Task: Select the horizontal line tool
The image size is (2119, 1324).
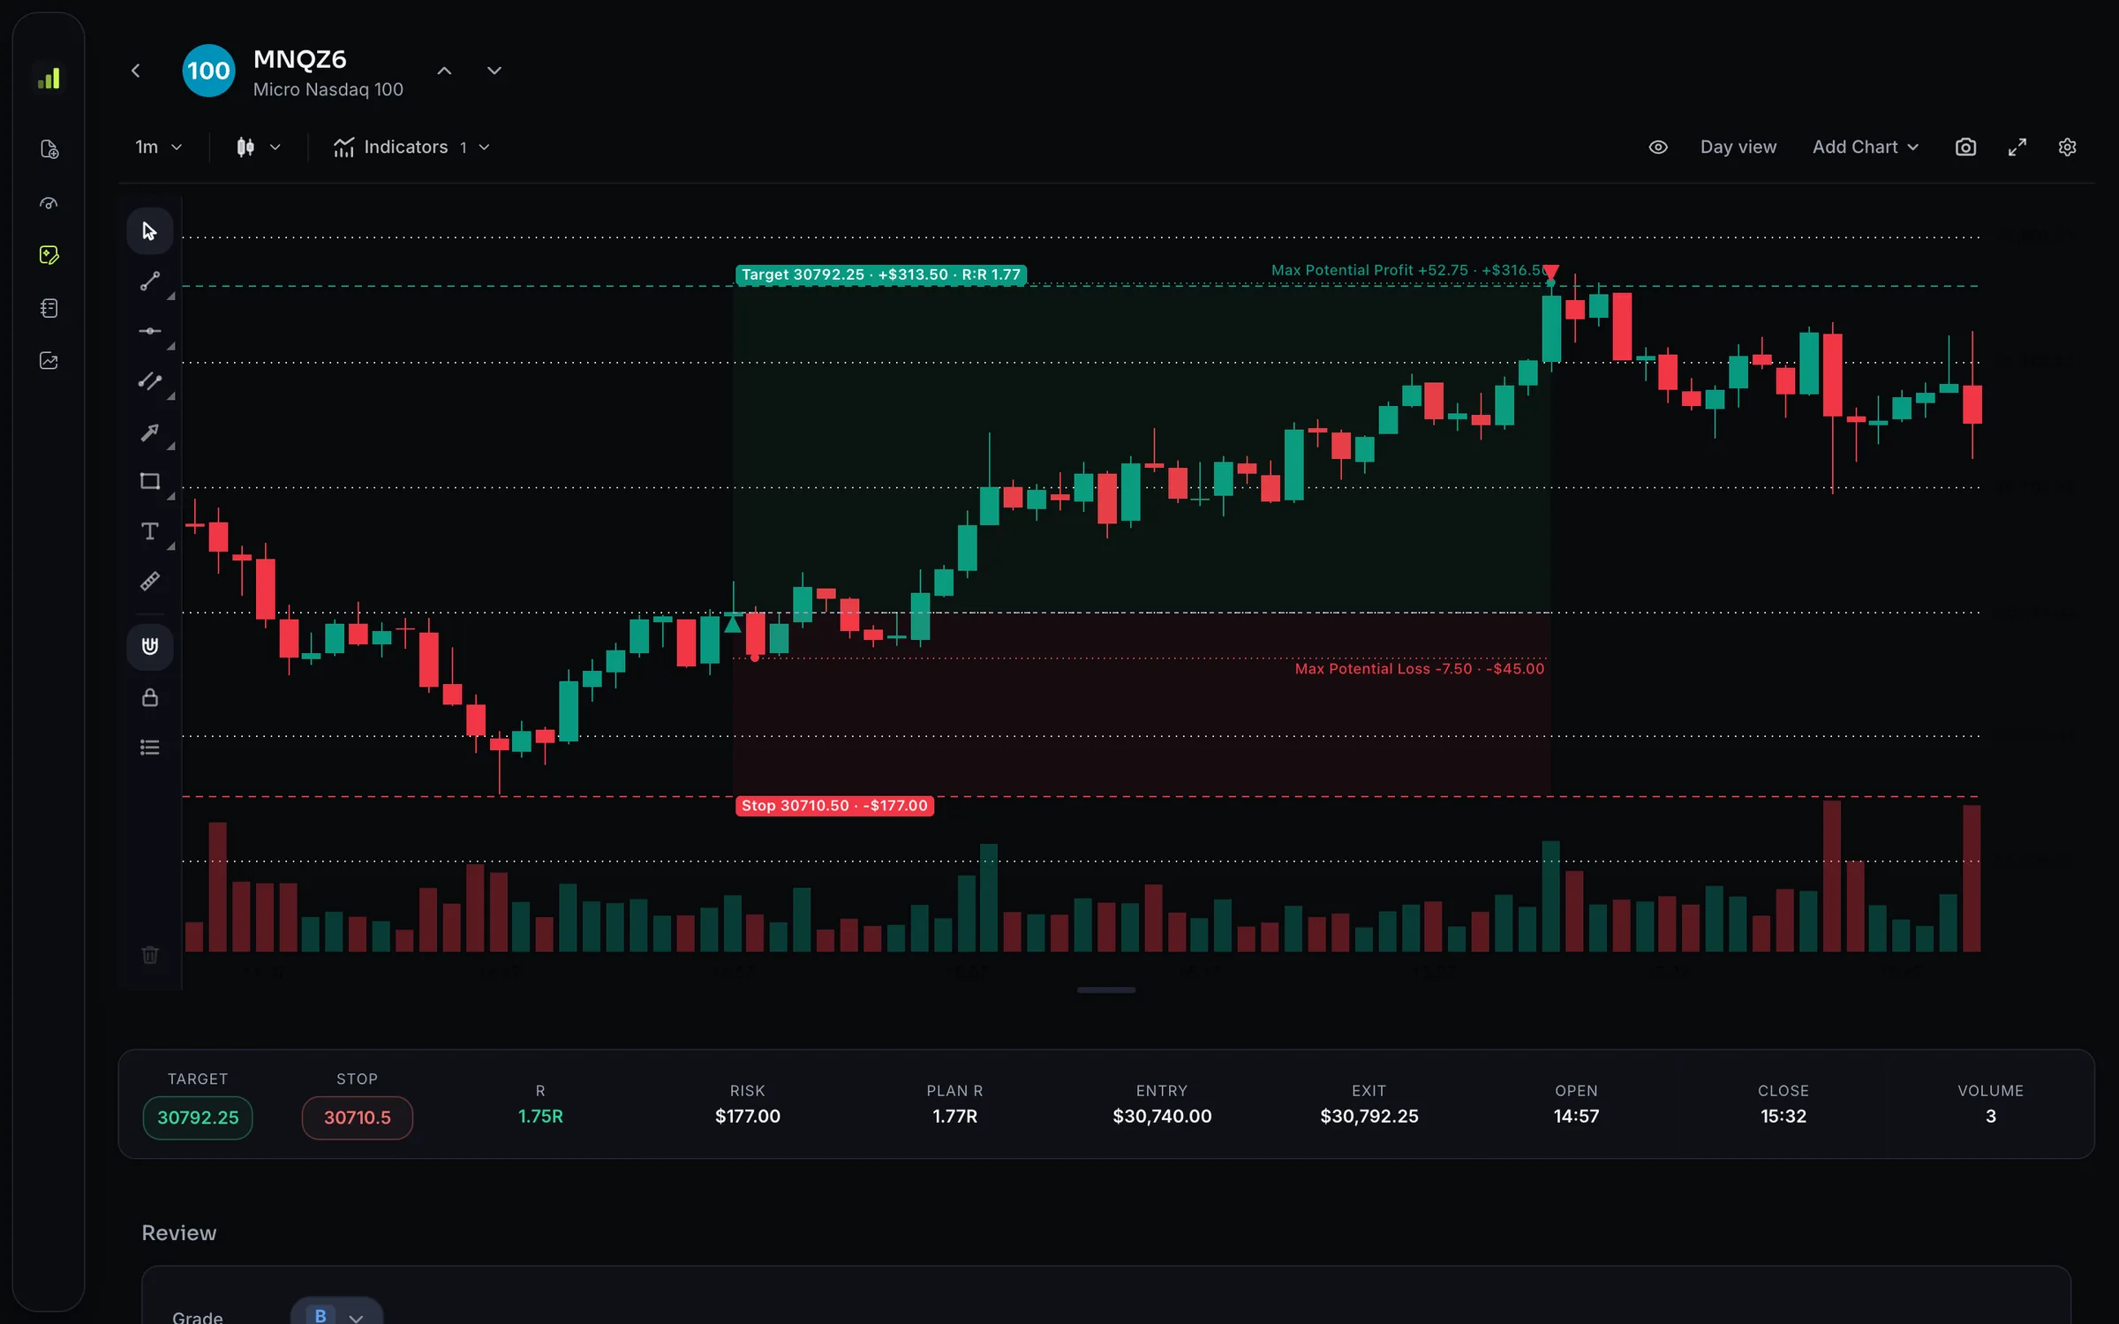Action: 149,331
